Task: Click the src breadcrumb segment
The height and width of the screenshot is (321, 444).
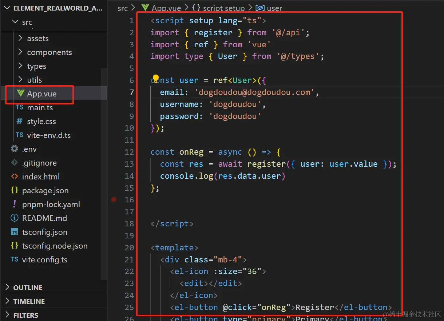Action: pos(123,8)
